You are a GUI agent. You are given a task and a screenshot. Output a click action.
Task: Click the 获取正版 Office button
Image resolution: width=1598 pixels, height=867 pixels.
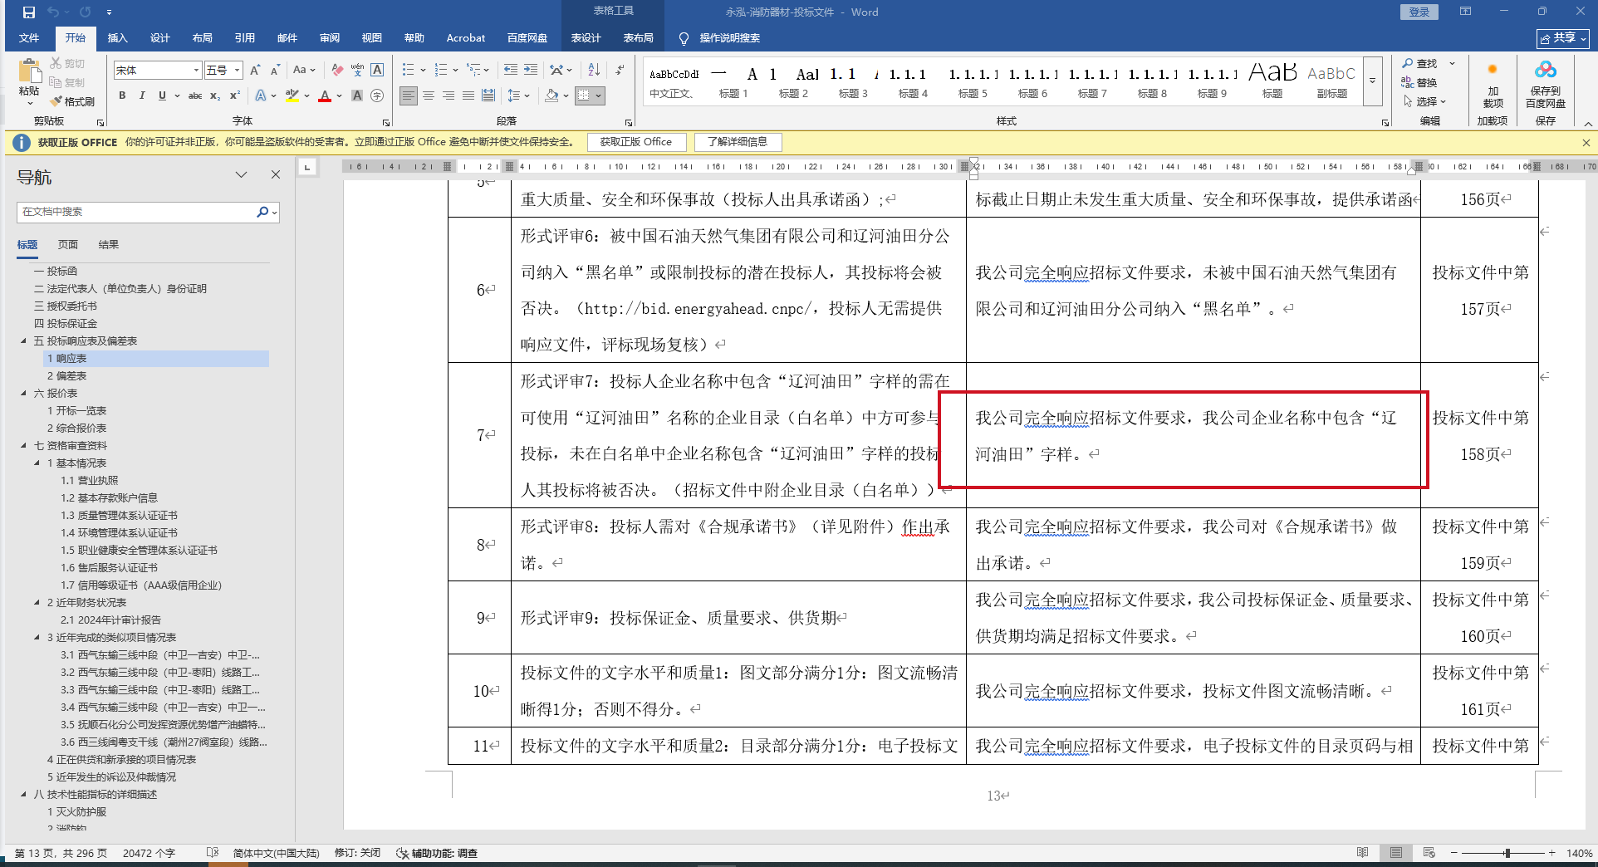pos(636,142)
